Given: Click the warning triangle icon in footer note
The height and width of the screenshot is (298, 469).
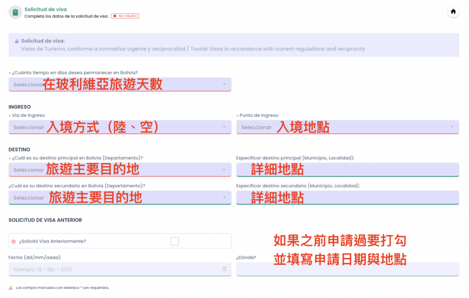Looking at the screenshot, I should [11, 288].
